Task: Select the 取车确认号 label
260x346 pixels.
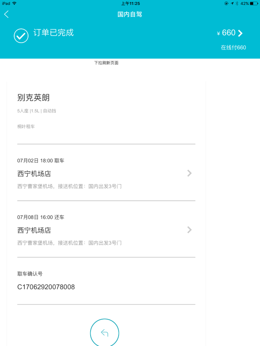Action: (x=30, y=274)
